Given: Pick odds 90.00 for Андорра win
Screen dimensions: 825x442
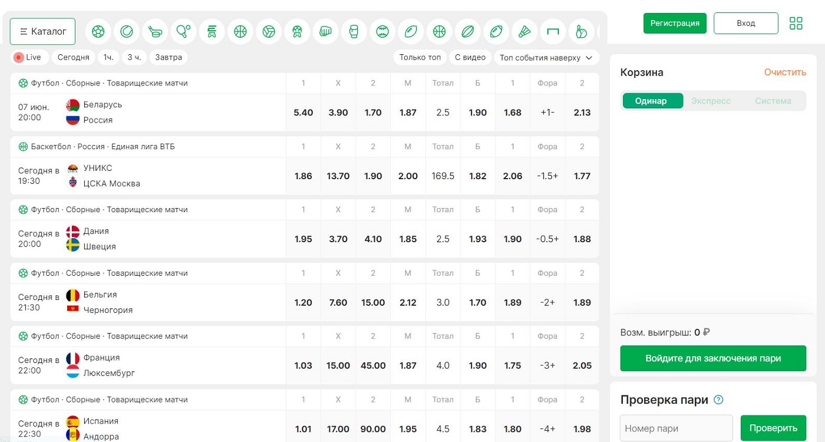Looking at the screenshot, I should point(373,428).
